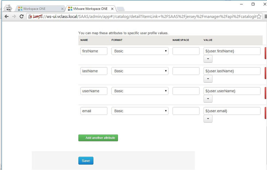267x170 pixels.
Task: Click the ${user.userName} value field
Action: [232, 91]
